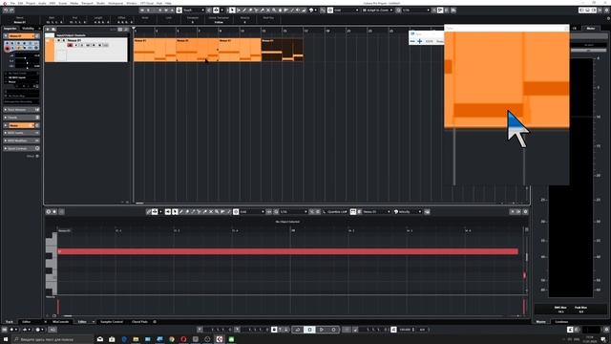Screen dimensions: 611x344
Task: Select the Range Selection tool in the main toolbar
Action: (x=239, y=11)
